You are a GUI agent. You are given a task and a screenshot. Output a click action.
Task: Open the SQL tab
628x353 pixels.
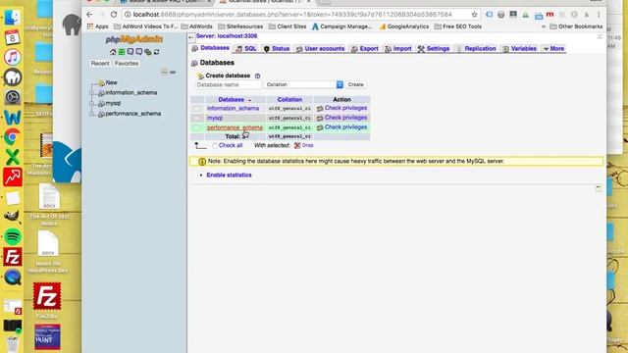pos(246,48)
